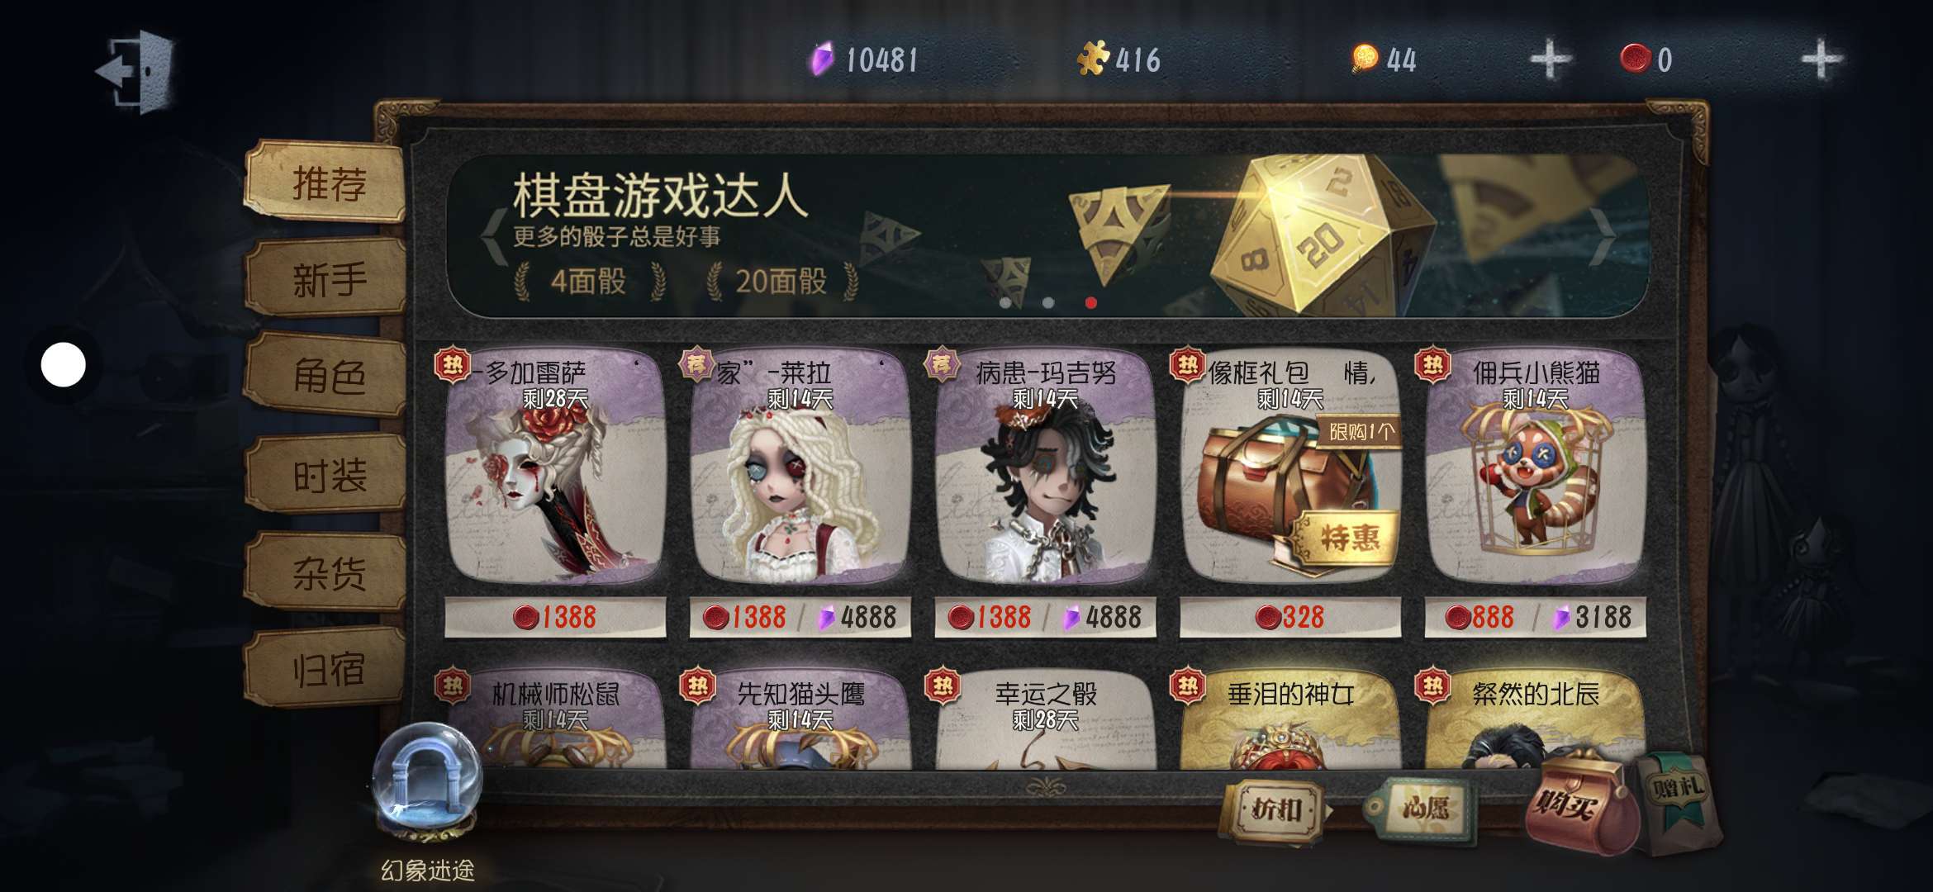The image size is (1933, 892).
Task: Add more Inspirations with the plus icon
Action: pyautogui.click(x=1551, y=59)
